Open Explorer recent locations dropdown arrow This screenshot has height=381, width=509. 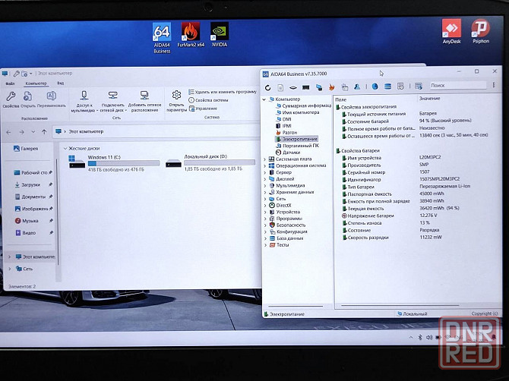(x=33, y=132)
